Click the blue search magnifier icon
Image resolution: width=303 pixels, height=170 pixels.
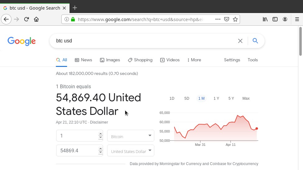pyautogui.click(x=255, y=41)
